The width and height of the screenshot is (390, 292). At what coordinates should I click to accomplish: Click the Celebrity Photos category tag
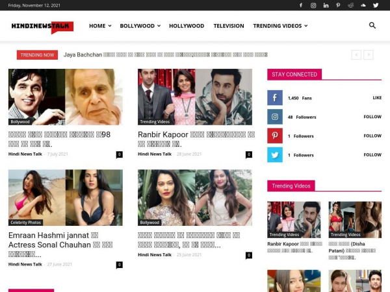coord(25,223)
